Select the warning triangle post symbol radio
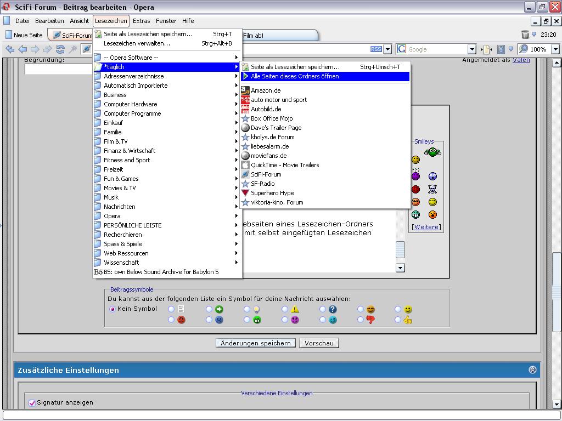The width and height of the screenshot is (562, 421). [285, 310]
